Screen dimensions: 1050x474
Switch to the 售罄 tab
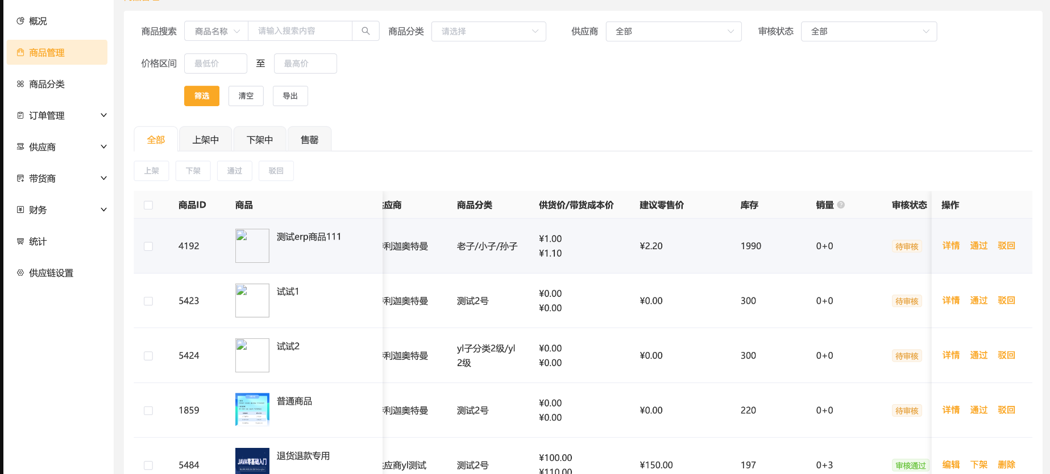click(309, 140)
